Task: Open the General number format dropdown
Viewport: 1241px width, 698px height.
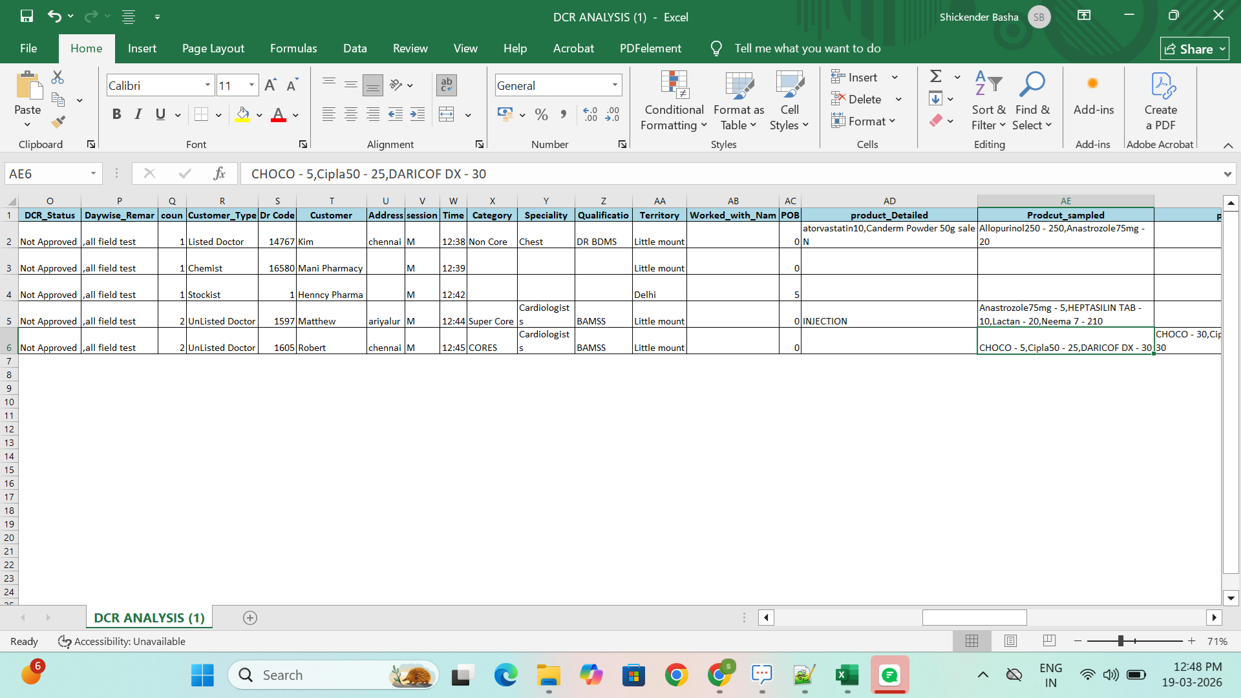Action: 615,85
